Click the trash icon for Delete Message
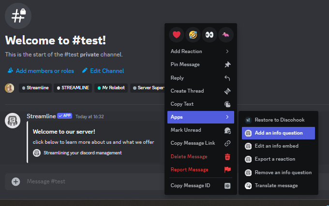Image resolution: width=329 pixels, height=206 pixels. click(x=227, y=156)
